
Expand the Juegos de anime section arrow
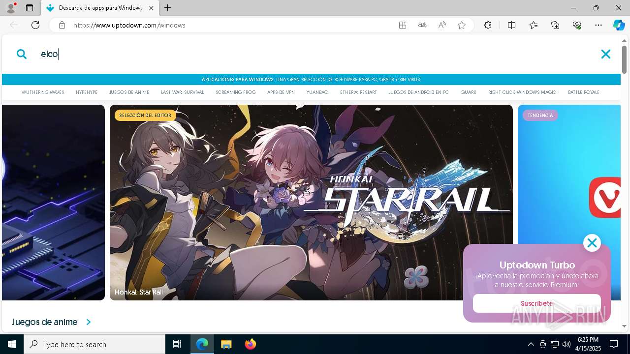[89, 322]
